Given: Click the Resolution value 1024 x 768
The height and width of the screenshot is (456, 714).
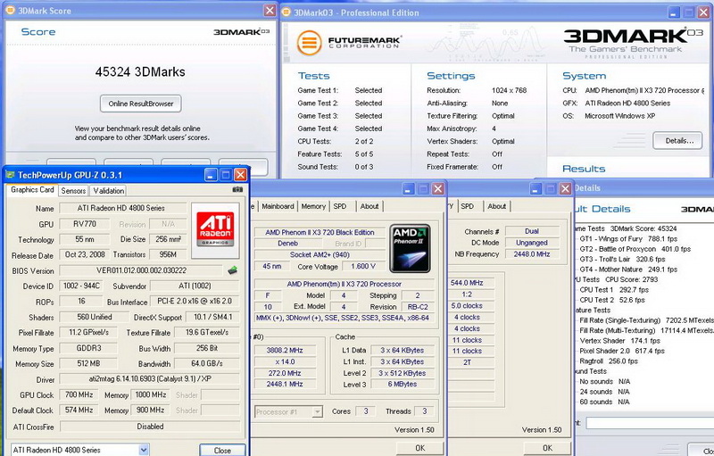Looking at the screenshot, I should 509,90.
